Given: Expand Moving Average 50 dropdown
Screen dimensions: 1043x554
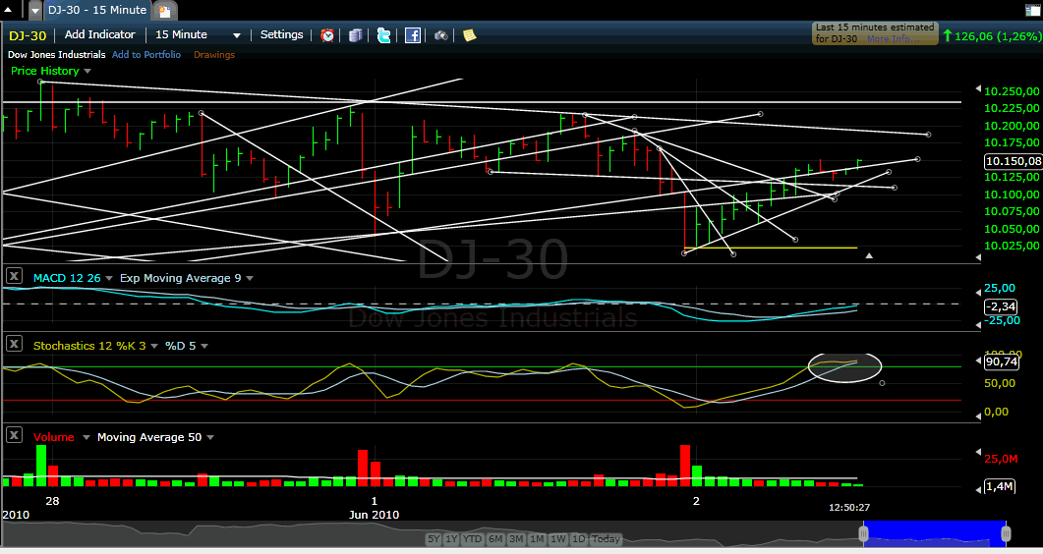Looking at the screenshot, I should [x=210, y=438].
